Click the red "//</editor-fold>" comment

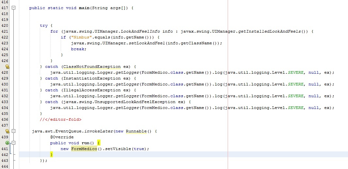point(61,119)
